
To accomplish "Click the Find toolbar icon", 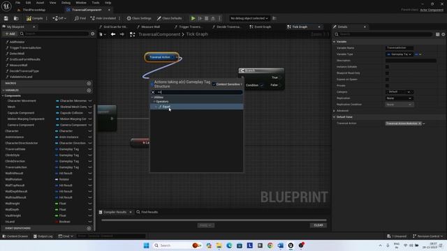I will (80, 18).
